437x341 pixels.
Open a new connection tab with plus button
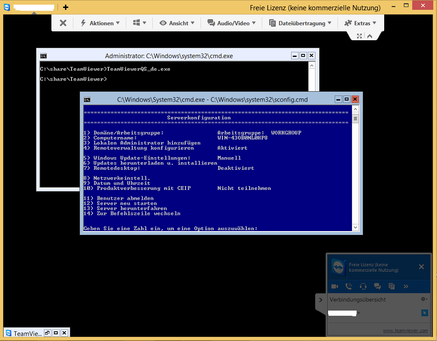click(65, 7)
